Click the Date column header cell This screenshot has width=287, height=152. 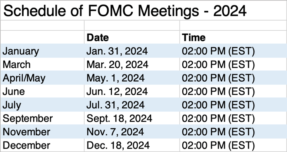(132, 37)
